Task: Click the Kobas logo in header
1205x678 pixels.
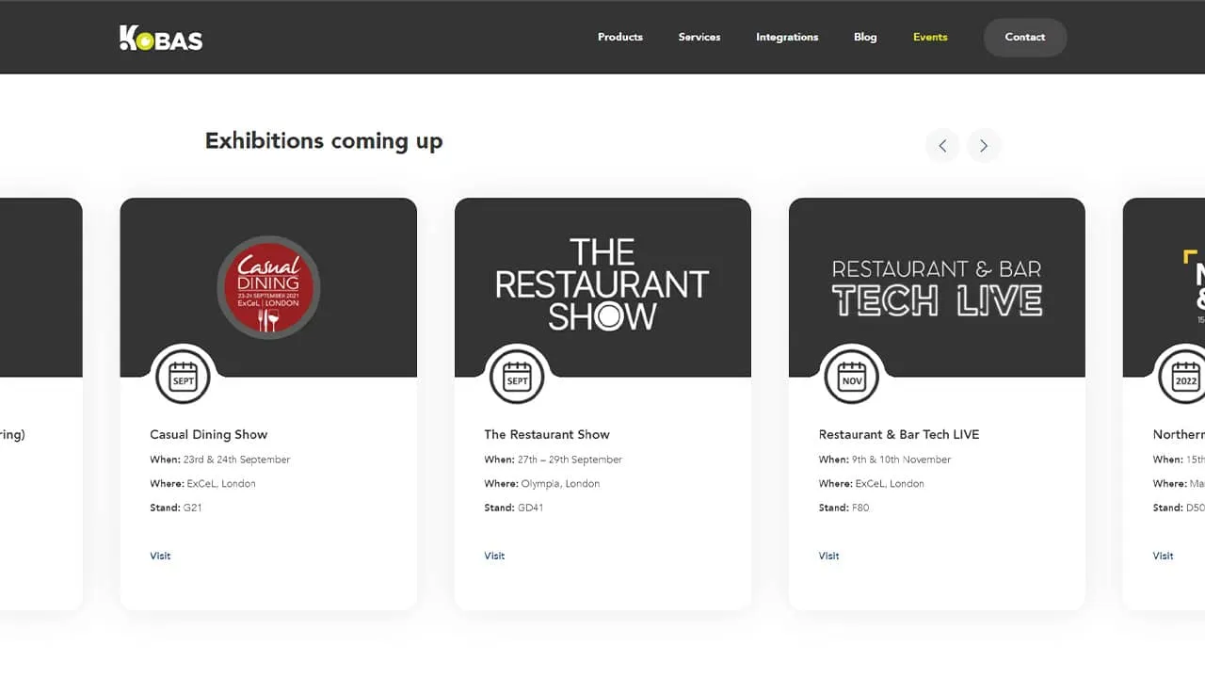Action: (x=161, y=38)
